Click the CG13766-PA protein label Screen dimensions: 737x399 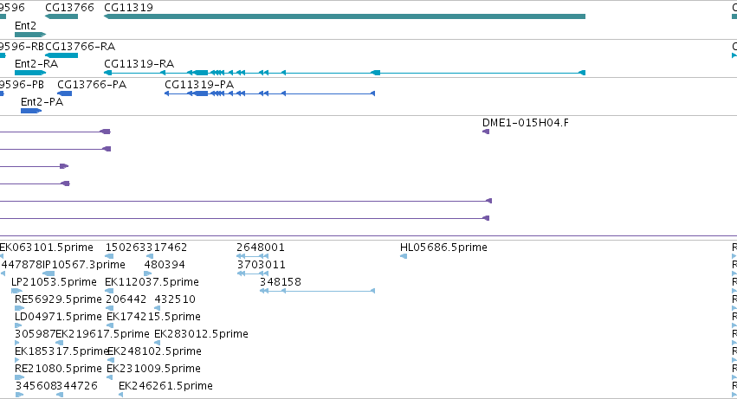click(92, 85)
